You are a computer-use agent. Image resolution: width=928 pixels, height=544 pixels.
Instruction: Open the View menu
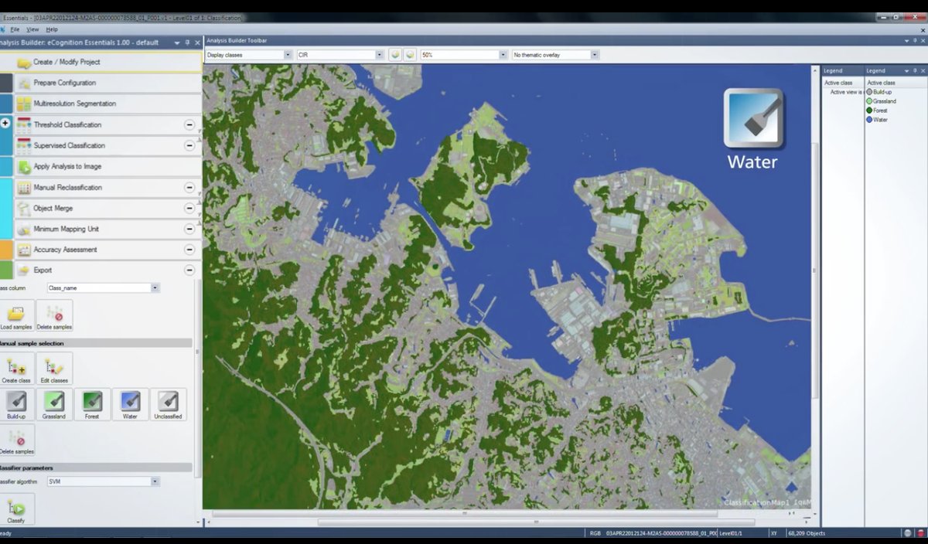(32, 28)
